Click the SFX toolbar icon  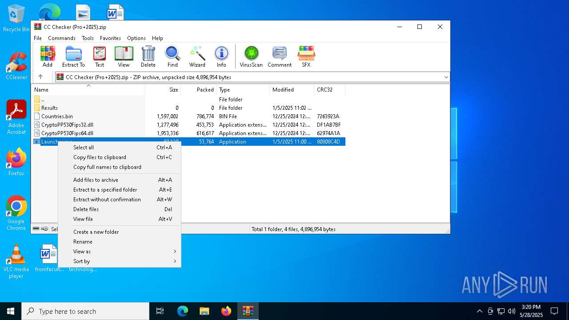click(306, 56)
